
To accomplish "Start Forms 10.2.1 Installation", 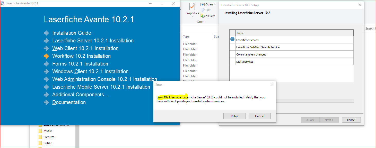I will pos(80,64).
